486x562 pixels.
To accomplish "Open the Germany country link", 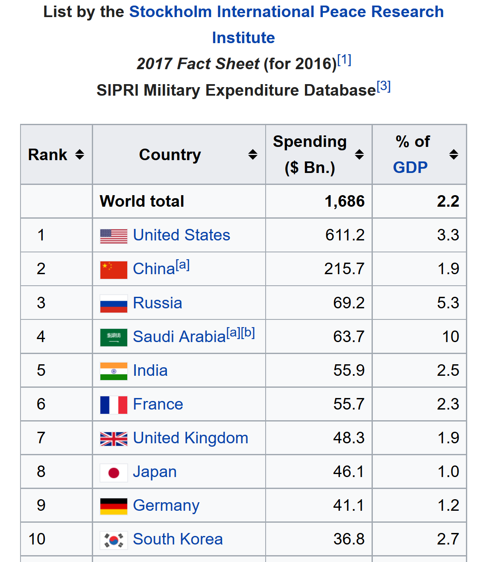I will pyautogui.click(x=166, y=506).
